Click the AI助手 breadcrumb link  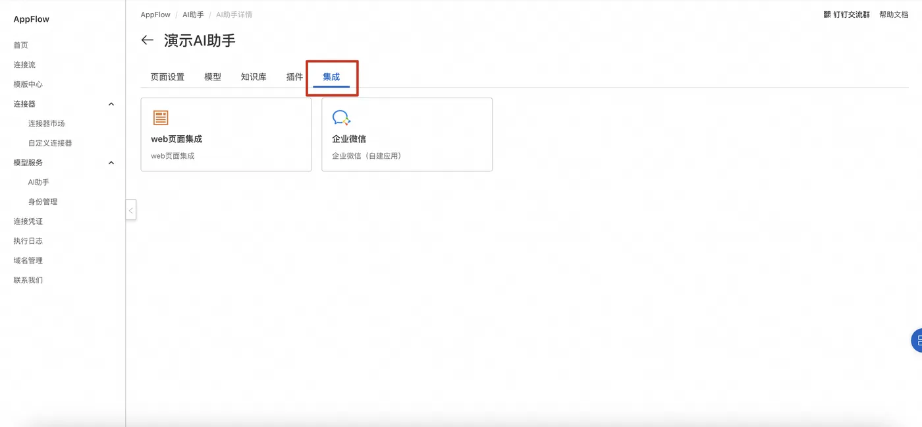pyautogui.click(x=194, y=14)
